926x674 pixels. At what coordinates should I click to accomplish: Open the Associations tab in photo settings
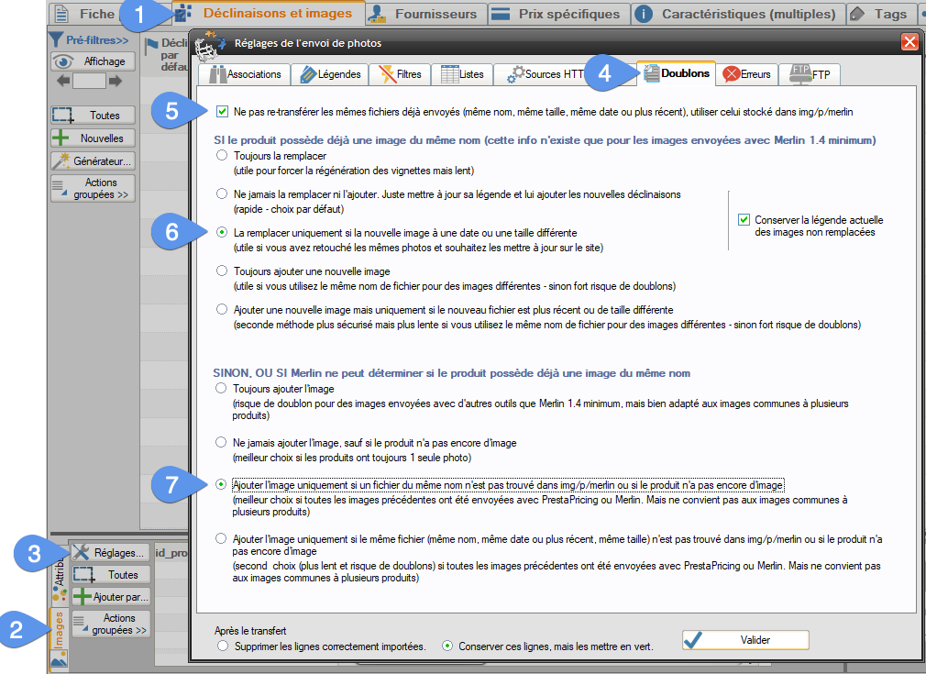tap(244, 74)
